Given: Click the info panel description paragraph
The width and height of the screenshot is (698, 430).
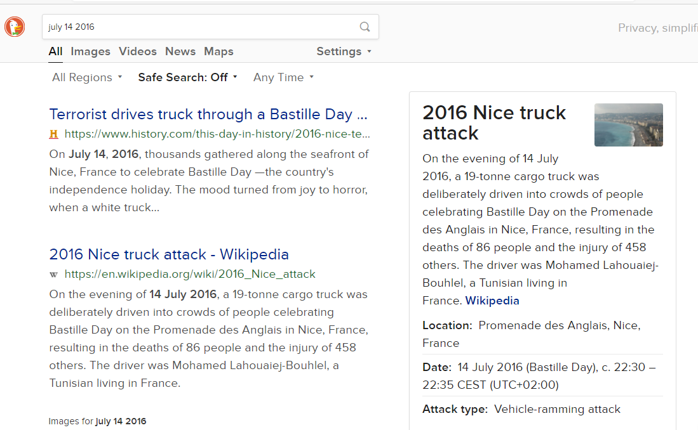Looking at the screenshot, I should (540, 230).
